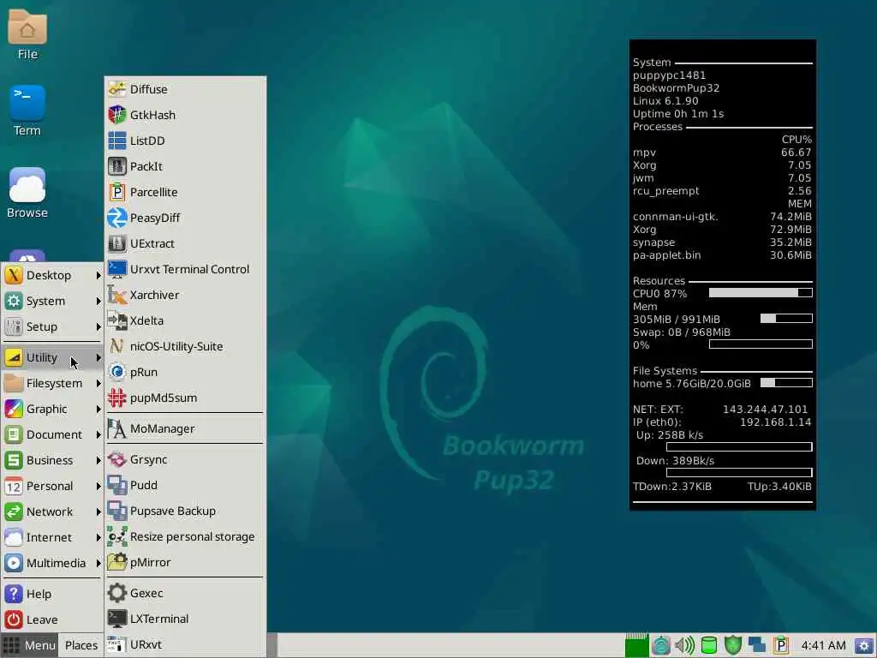This screenshot has height=658, width=877.
Task: Launch Diffuse from the Utility submenu
Action: pyautogui.click(x=185, y=89)
